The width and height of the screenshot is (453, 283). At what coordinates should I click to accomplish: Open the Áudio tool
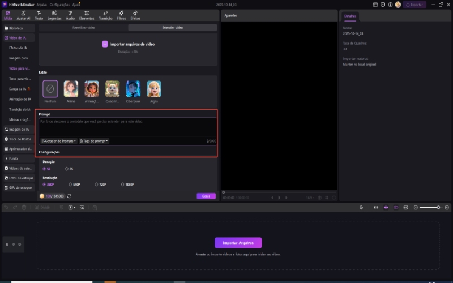point(70,15)
